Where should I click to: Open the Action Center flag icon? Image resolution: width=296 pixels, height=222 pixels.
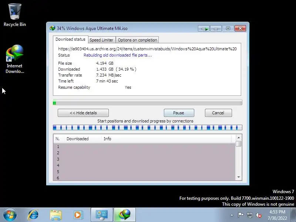click(240, 215)
